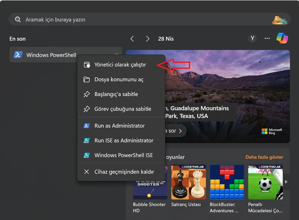Click 'Satranç Ustası' game title text

(x=186, y=204)
